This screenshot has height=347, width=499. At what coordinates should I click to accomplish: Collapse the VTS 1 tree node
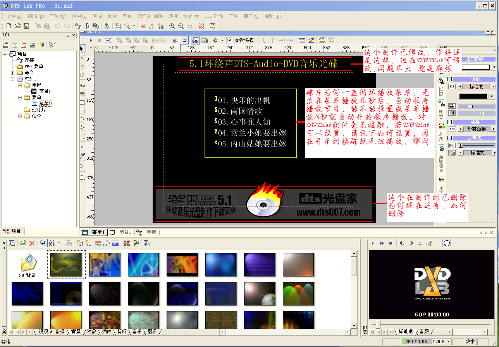[13, 79]
